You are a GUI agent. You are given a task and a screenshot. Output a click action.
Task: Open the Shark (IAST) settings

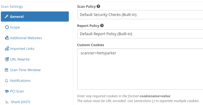coord(20,102)
